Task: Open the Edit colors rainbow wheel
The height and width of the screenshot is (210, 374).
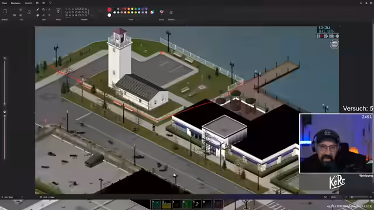Action: [152, 12]
